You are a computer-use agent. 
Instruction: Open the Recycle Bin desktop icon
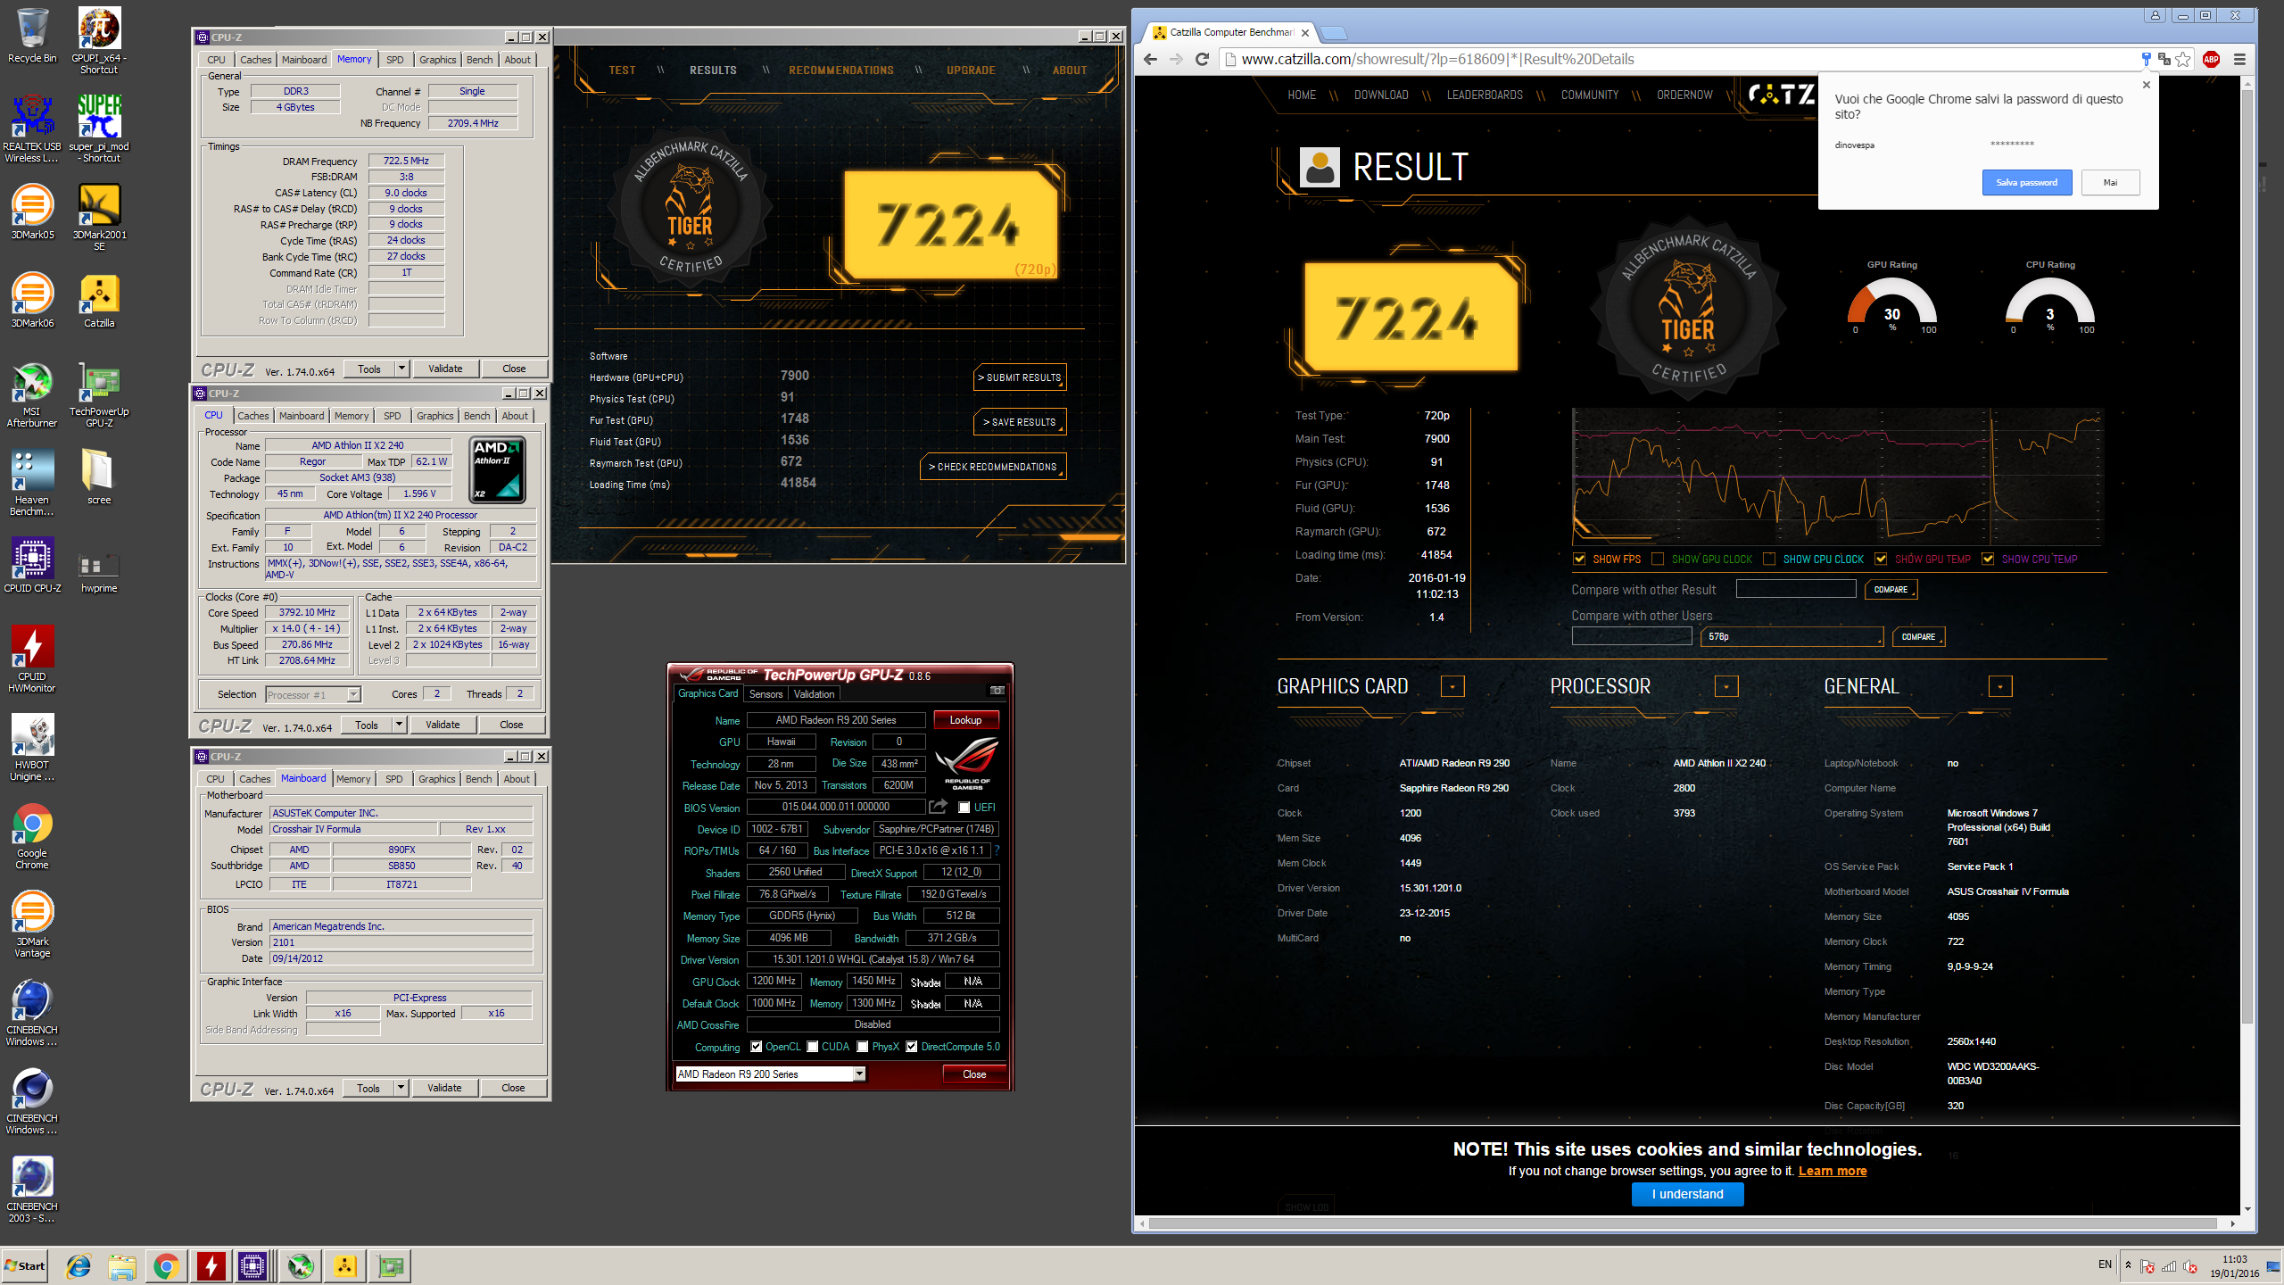[32, 36]
